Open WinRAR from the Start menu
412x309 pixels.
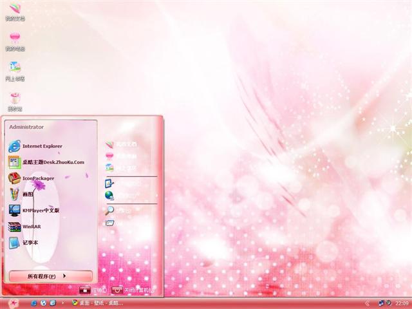24,227
